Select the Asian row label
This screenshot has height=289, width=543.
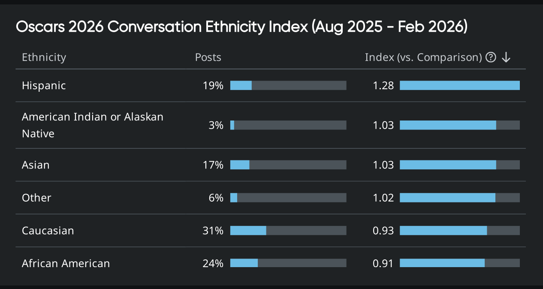[x=36, y=165]
